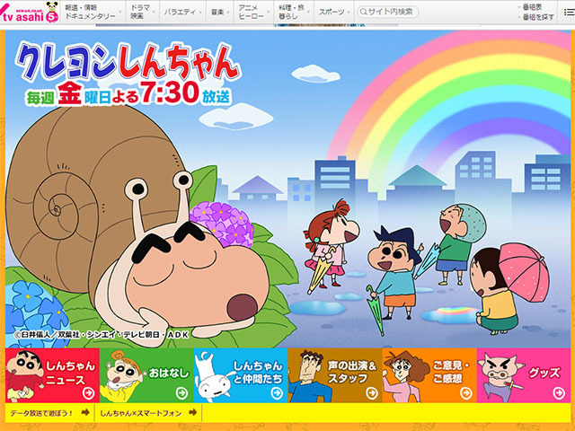
Task: Expand the dropdown arrow next to 料理・旅暮らし
Action: point(309,13)
